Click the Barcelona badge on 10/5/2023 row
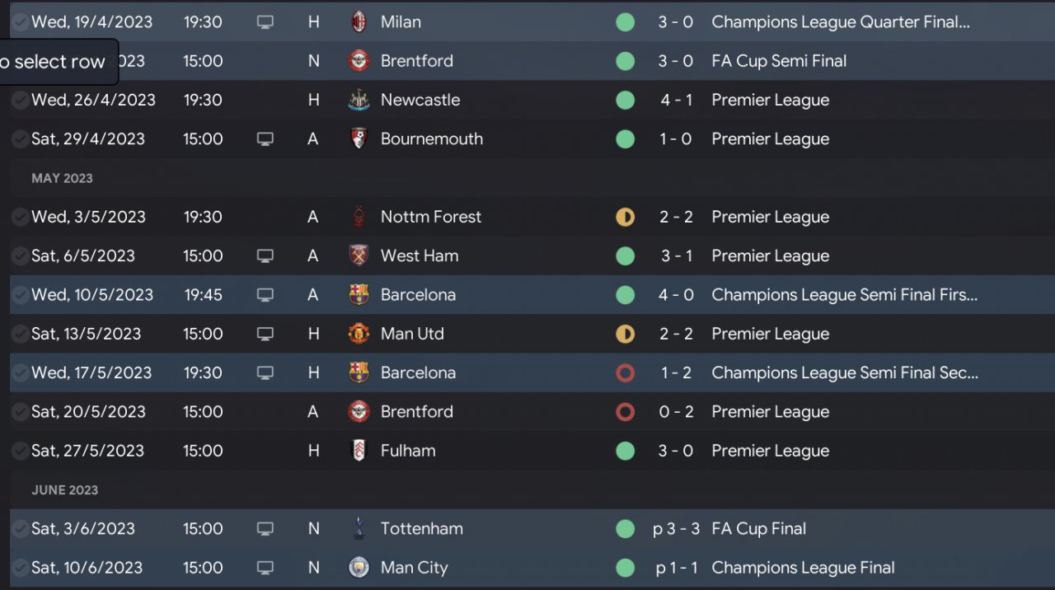Screen dimensions: 1055x590 [359, 295]
